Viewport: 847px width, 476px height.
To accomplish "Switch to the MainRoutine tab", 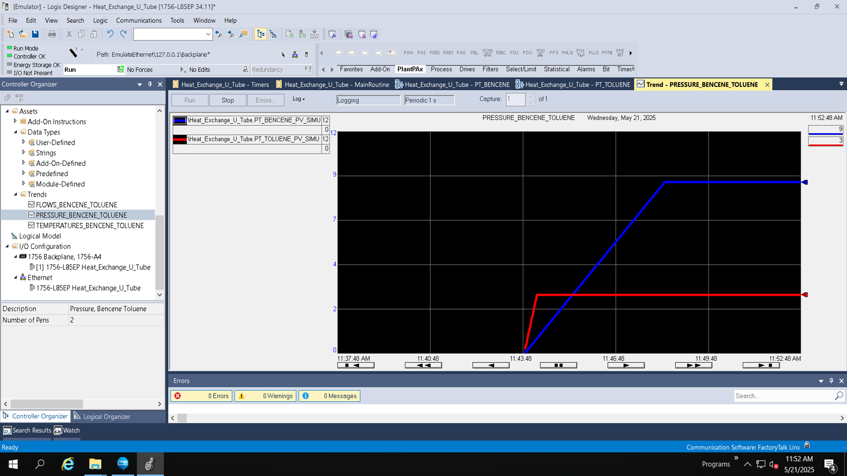I will pyautogui.click(x=332, y=85).
